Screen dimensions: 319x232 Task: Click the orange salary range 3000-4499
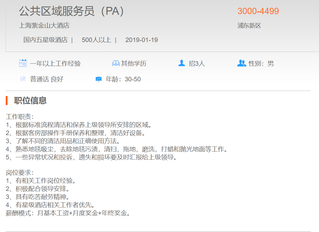coord(258,11)
